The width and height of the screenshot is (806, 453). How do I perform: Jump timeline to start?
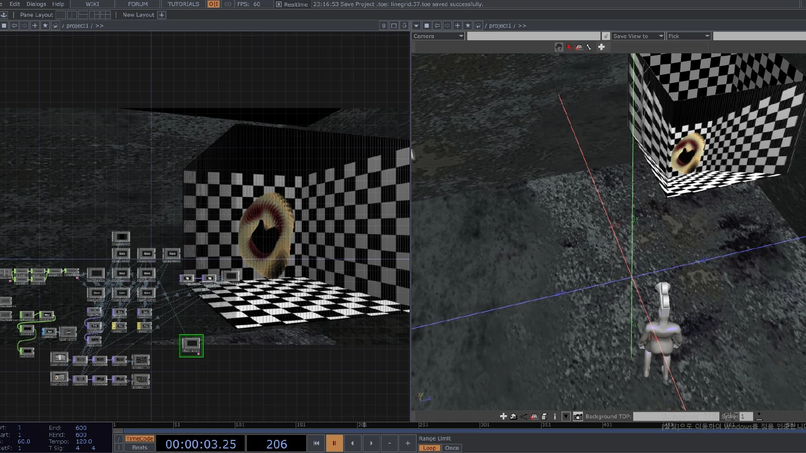316,443
